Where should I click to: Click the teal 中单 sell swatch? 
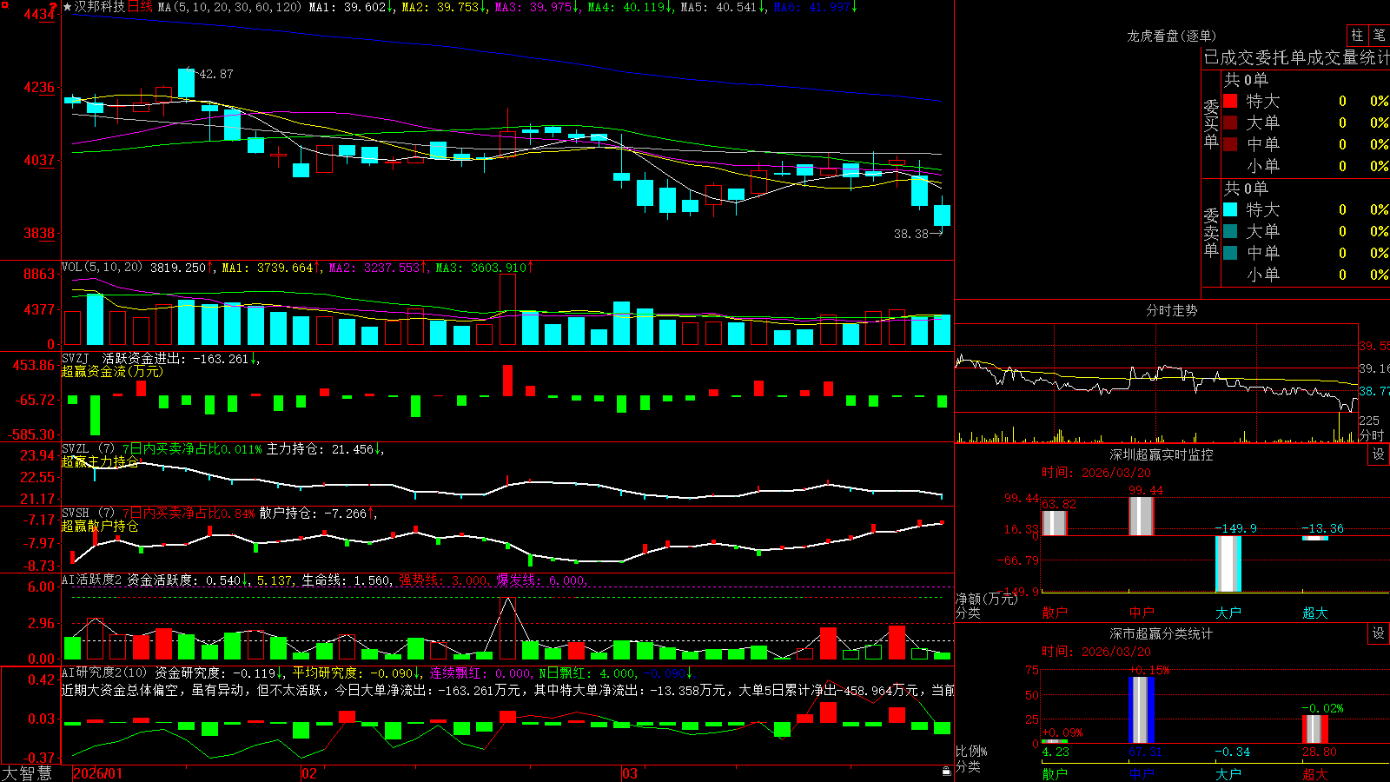click(x=1230, y=253)
